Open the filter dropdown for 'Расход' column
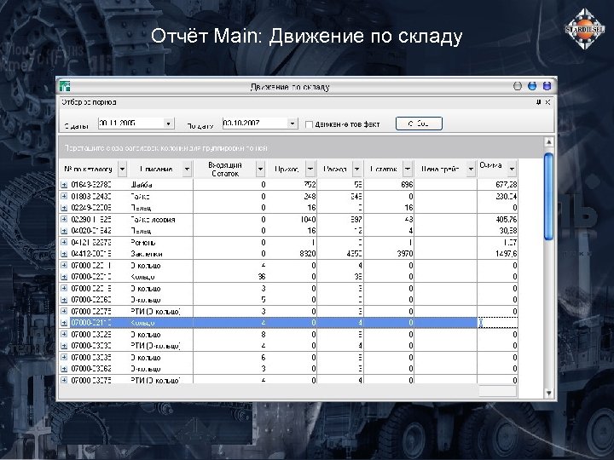Image resolution: width=614 pixels, height=460 pixels. tap(357, 170)
